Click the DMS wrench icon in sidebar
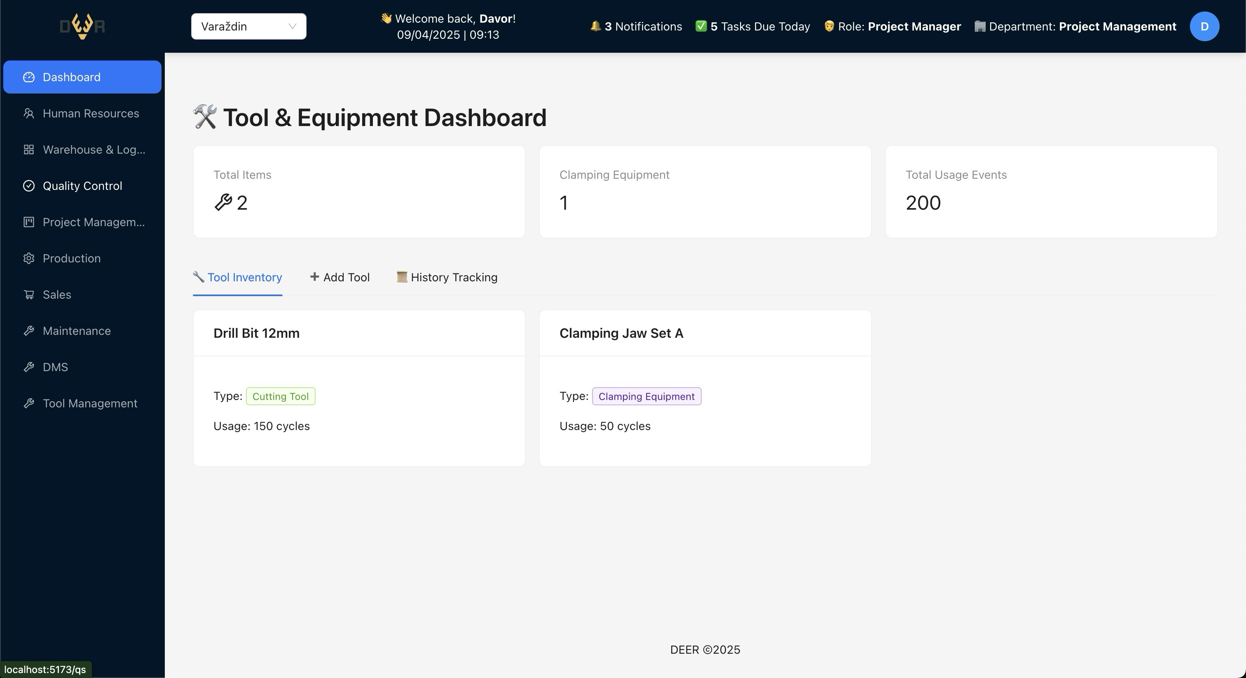This screenshot has height=678, width=1246. (x=29, y=367)
